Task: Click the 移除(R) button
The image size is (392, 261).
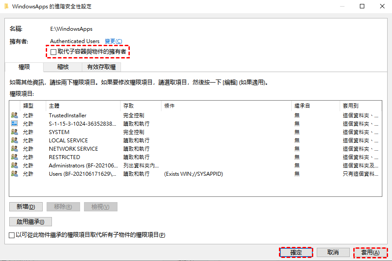Action: click(63, 207)
